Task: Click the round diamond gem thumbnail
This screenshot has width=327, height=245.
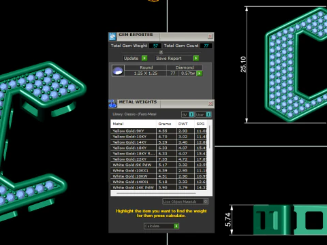Action: [x=118, y=71]
